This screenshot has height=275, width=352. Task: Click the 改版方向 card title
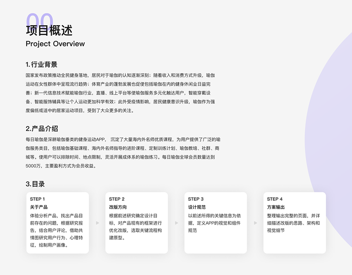coord(118,207)
